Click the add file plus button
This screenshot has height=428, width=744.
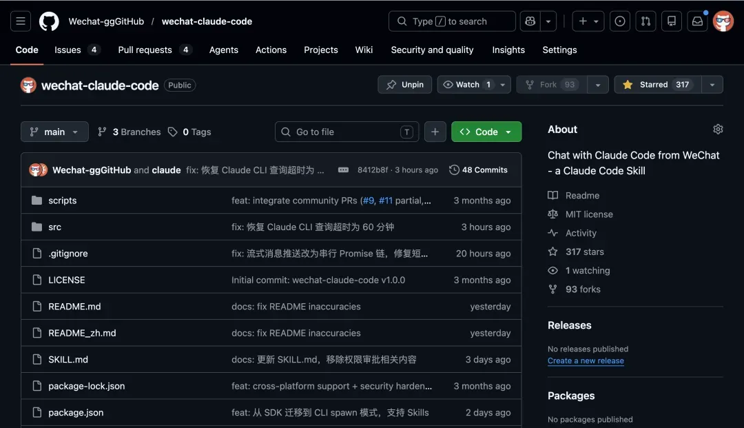coord(435,132)
